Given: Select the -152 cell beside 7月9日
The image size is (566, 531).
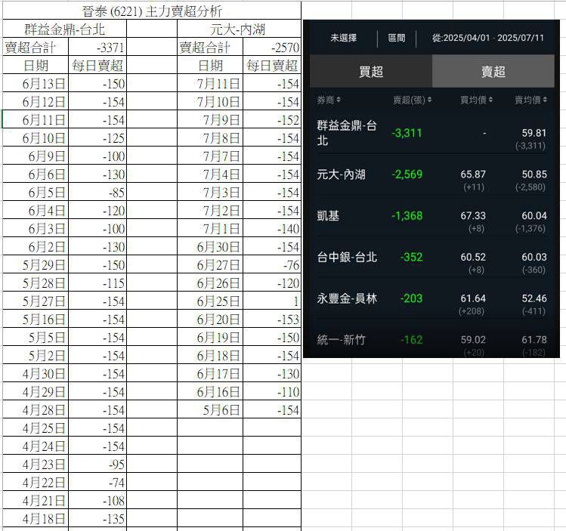Looking at the screenshot, I should coord(272,119).
